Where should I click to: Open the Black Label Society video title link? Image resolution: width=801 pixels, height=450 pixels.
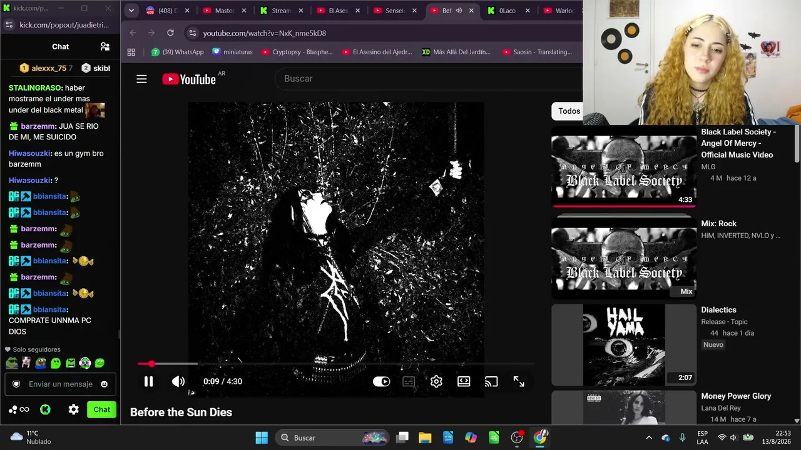(738, 143)
